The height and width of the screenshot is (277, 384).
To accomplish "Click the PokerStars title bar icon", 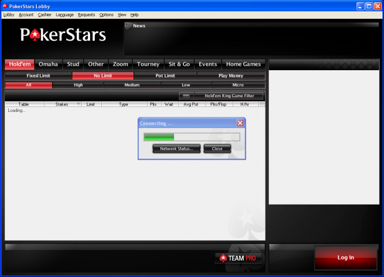I will pos(5,6).
